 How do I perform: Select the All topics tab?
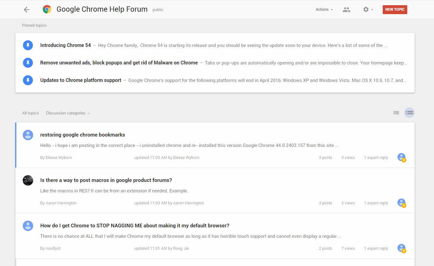coord(30,113)
